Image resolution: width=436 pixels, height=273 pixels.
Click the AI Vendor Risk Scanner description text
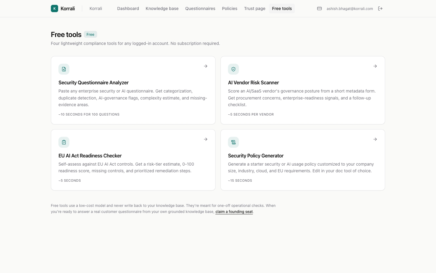click(x=302, y=98)
